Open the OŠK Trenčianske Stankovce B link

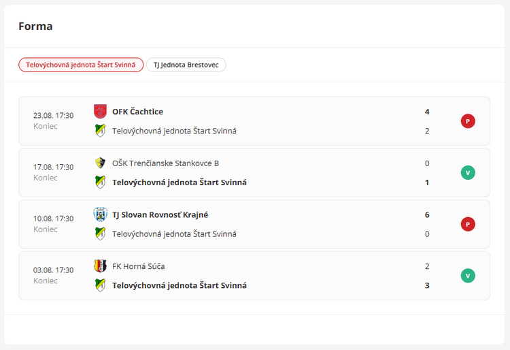tap(165, 163)
